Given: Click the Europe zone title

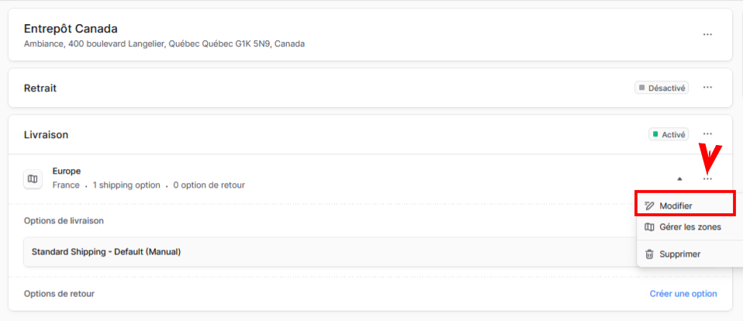Looking at the screenshot, I should pyautogui.click(x=67, y=171).
